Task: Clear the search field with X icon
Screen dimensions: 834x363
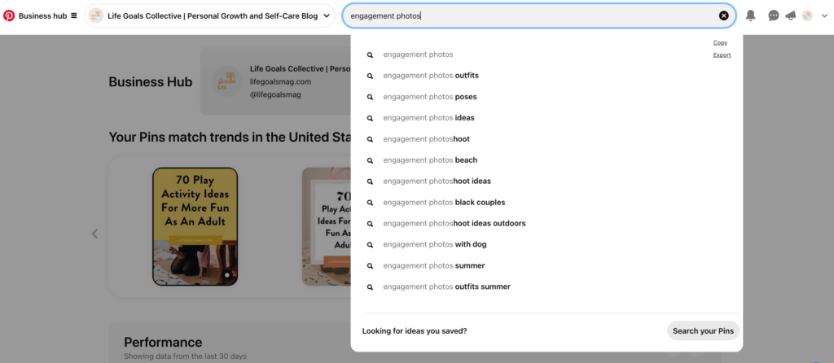Action: (x=723, y=16)
